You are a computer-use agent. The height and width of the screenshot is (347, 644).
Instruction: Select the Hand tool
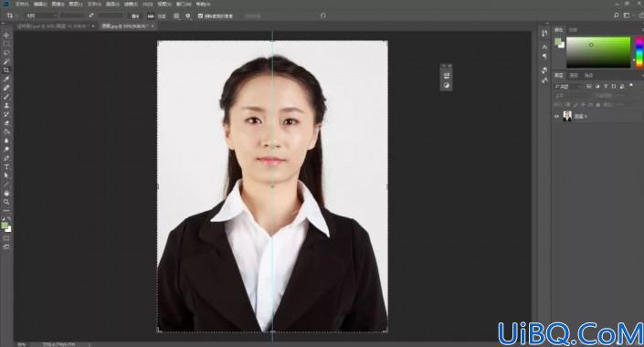(x=6, y=193)
